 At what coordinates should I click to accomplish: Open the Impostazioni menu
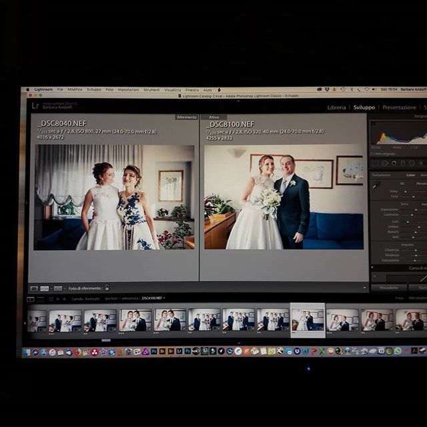(x=128, y=89)
